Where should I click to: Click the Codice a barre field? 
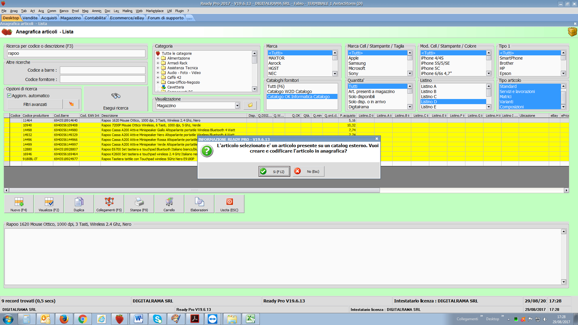point(102,70)
